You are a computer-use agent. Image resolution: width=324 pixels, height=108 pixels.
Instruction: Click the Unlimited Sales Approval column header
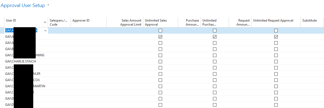click(x=160, y=22)
